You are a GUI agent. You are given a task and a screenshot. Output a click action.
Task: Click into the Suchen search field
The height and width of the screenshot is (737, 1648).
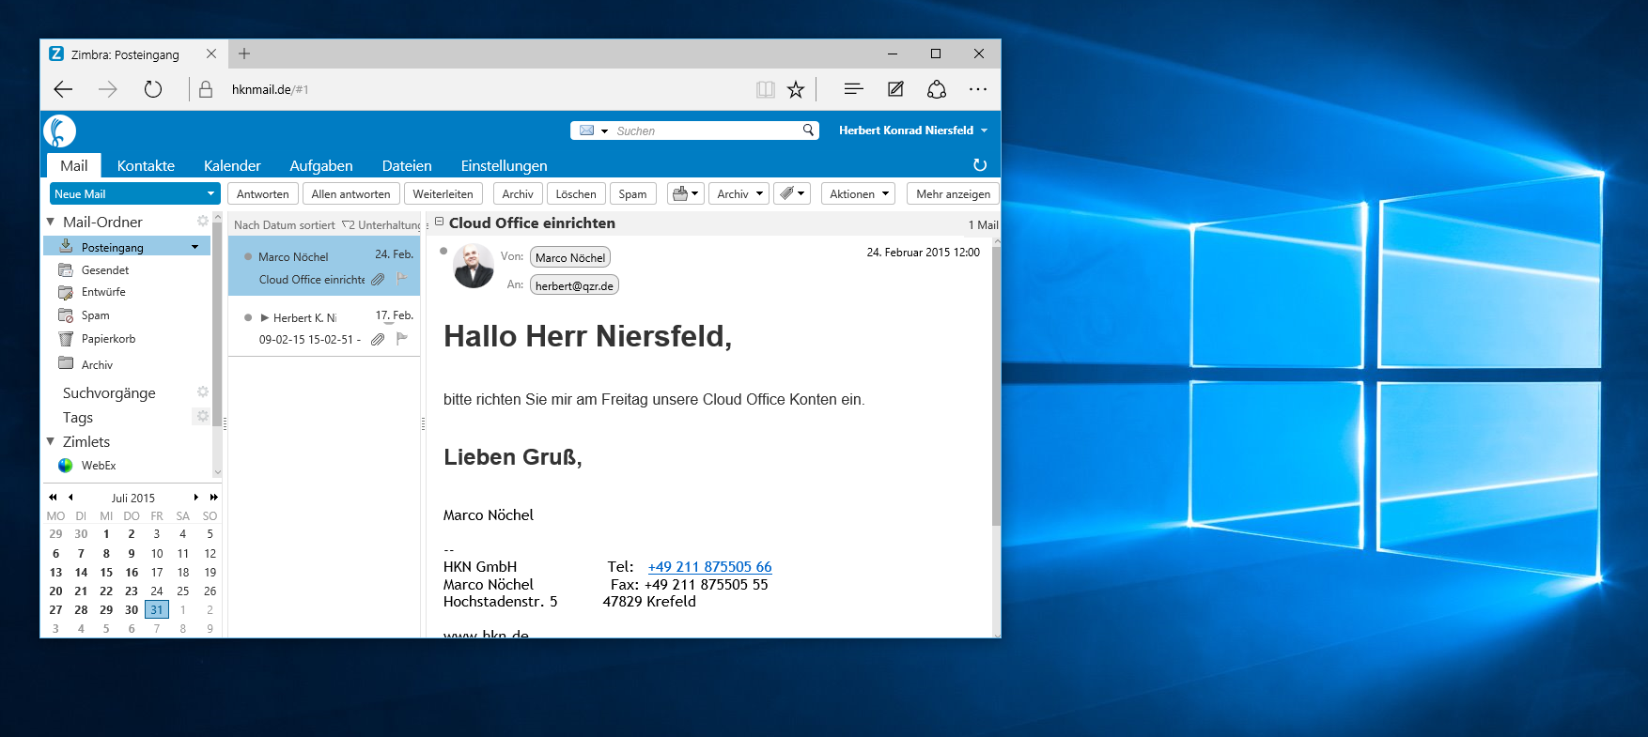click(x=705, y=131)
